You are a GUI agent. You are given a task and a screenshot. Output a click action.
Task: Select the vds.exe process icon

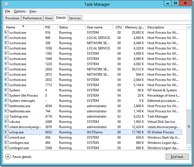pos(6,122)
